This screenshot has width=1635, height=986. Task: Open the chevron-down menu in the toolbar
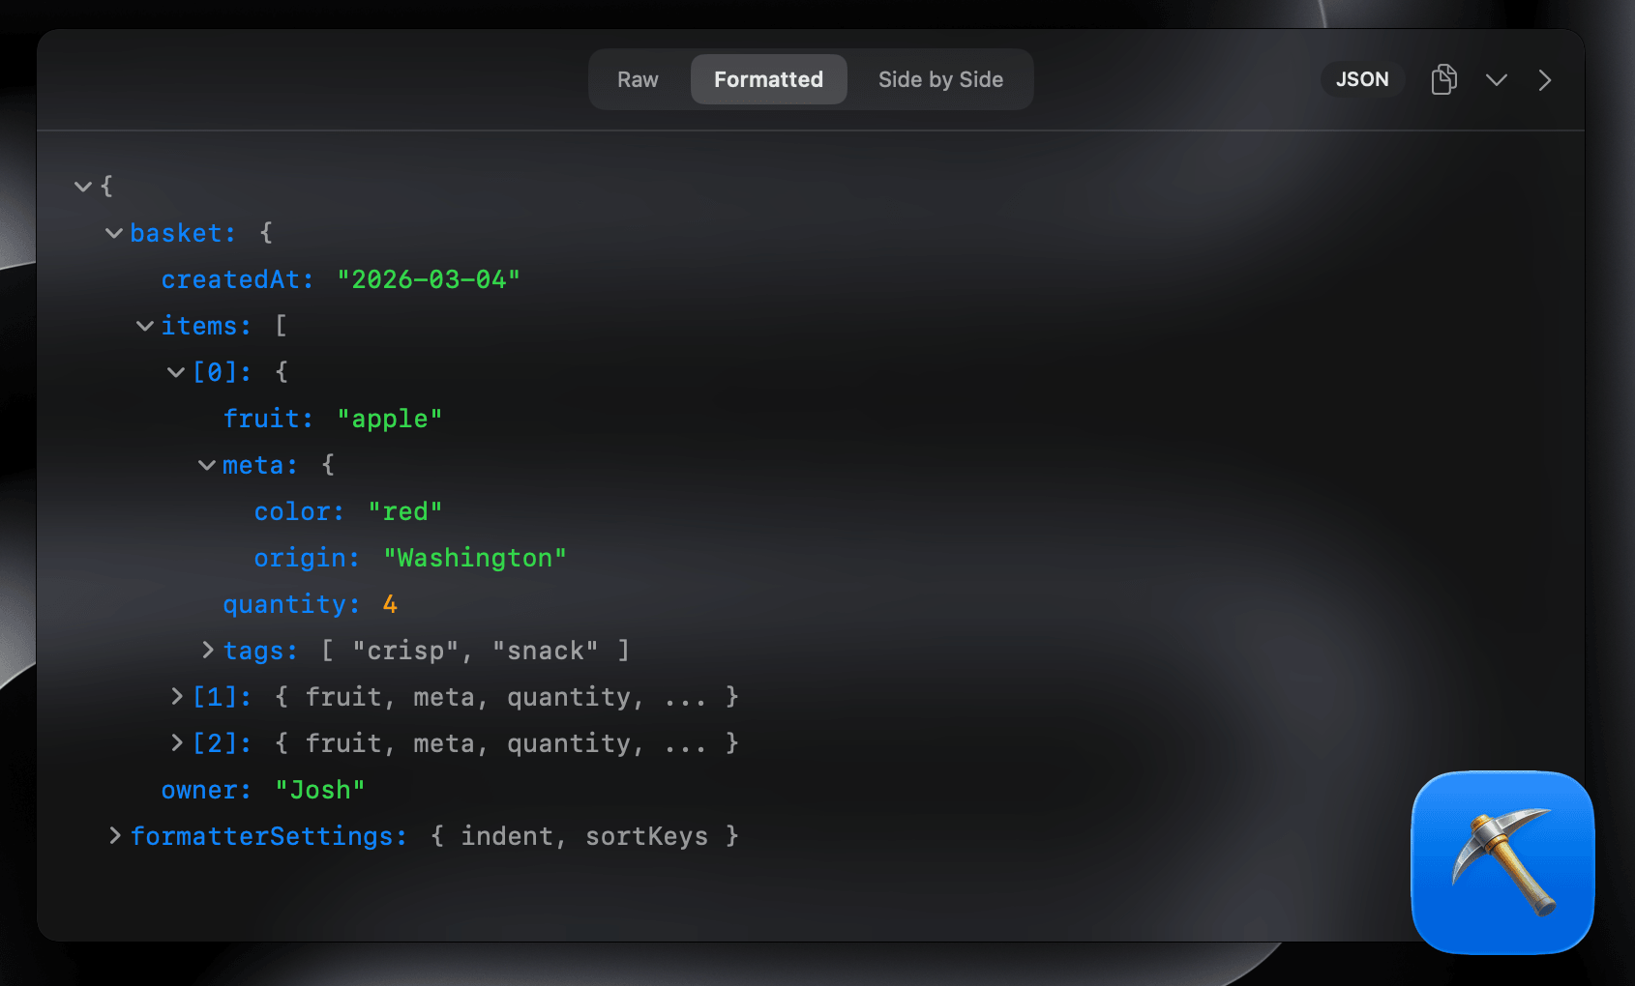pos(1496,81)
